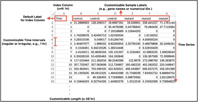This screenshot has height=102, width=198.
Task: Select cell with value 18.028951
Action: [132, 23]
